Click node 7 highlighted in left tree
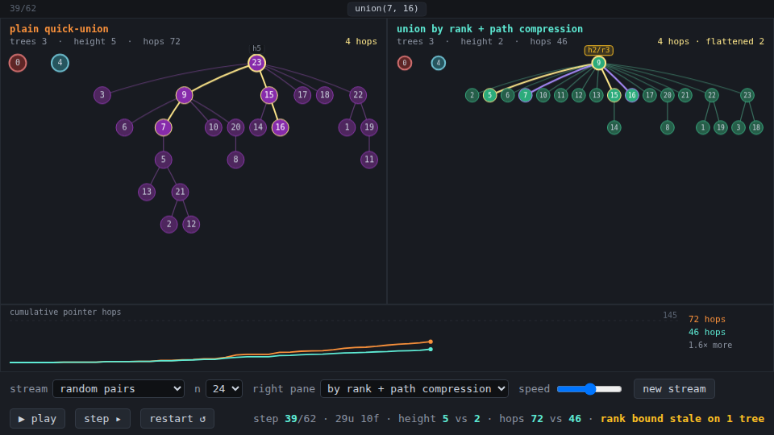The image size is (774, 435). tap(164, 127)
